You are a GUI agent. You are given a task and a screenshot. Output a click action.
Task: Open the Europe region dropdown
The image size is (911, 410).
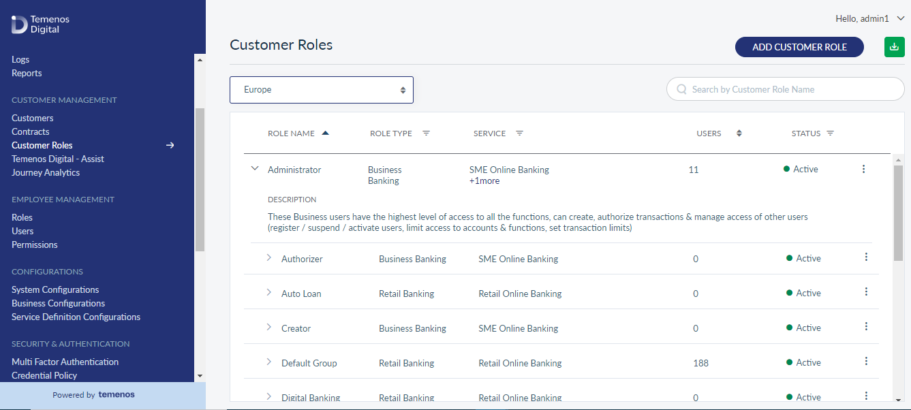pos(322,90)
